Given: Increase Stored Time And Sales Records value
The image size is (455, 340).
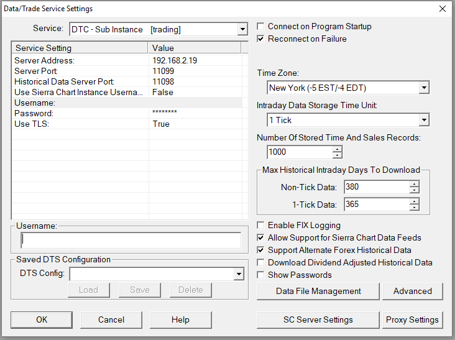Looking at the screenshot, I should pyautogui.click(x=337, y=149).
